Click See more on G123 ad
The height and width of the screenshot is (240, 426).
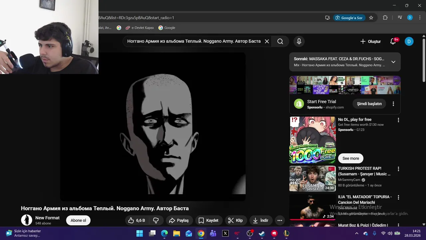(351, 158)
